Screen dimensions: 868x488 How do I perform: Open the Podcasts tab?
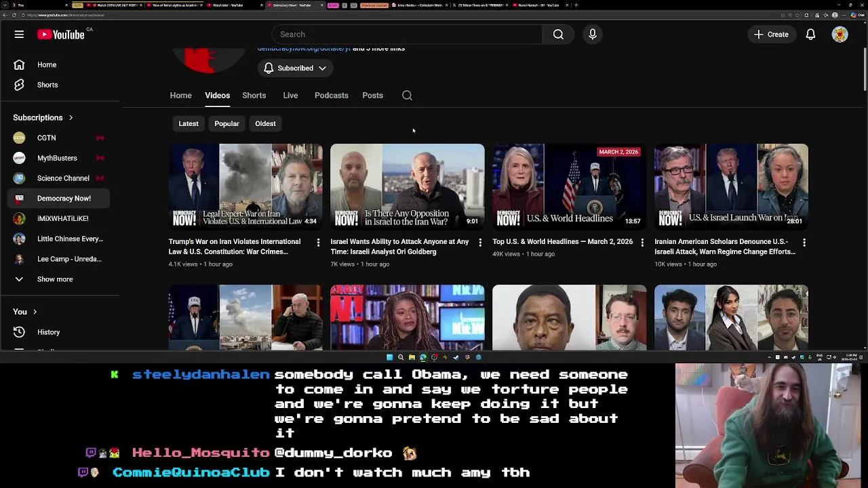(331, 96)
